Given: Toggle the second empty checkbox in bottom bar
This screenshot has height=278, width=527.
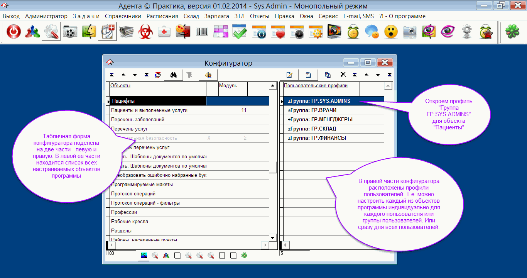Looking at the screenshot, I should point(222,255).
